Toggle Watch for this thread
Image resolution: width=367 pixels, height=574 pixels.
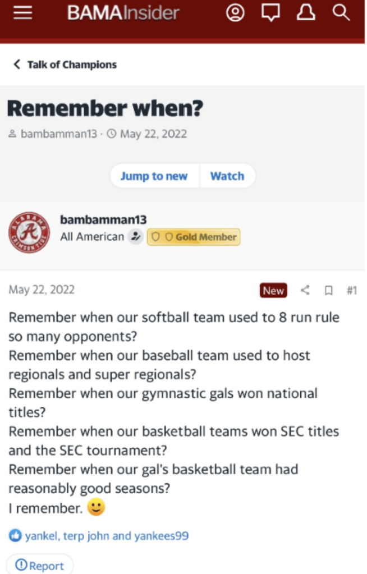pos(227,176)
